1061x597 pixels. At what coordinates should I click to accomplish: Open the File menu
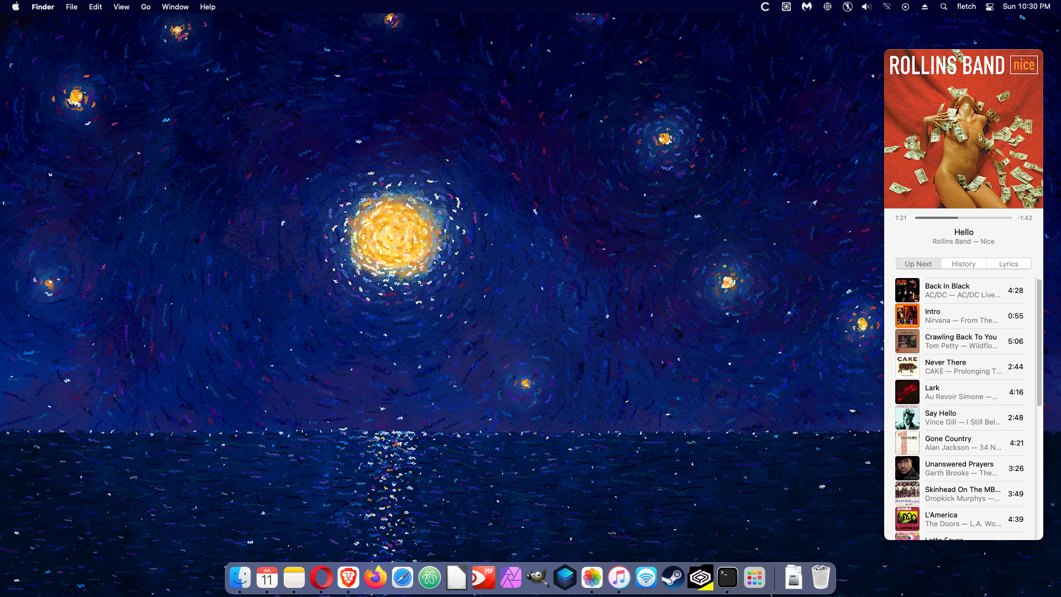click(x=71, y=7)
